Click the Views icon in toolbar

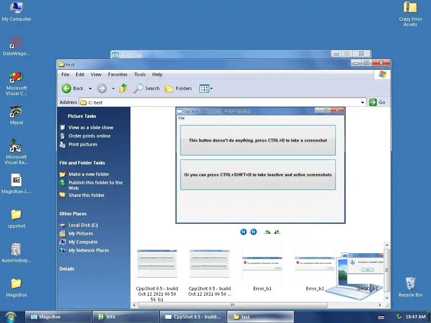[204, 88]
